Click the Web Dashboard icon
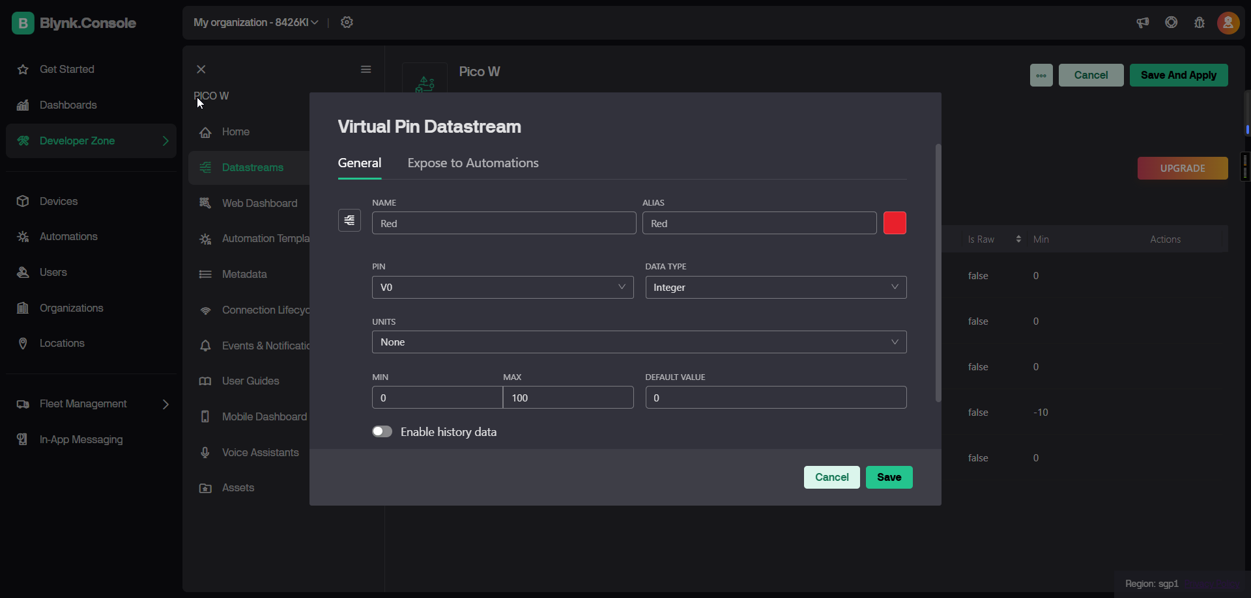 click(x=205, y=203)
